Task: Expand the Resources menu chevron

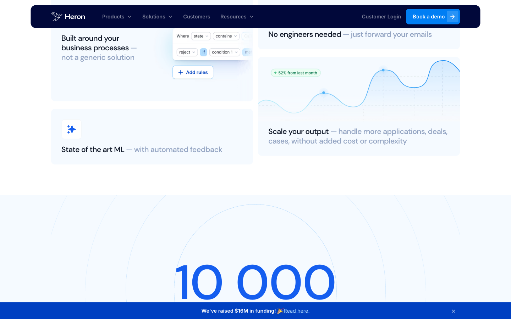Action: pos(252,17)
